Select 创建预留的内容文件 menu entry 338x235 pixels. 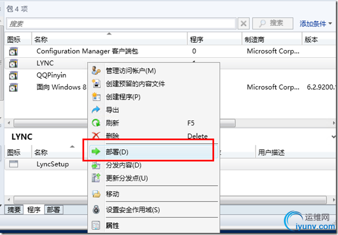(154, 83)
